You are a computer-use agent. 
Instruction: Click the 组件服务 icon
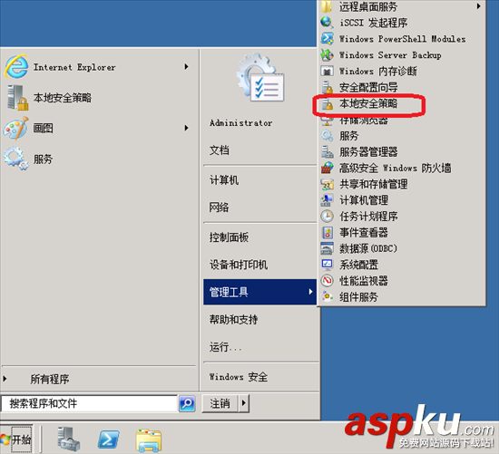tap(328, 296)
